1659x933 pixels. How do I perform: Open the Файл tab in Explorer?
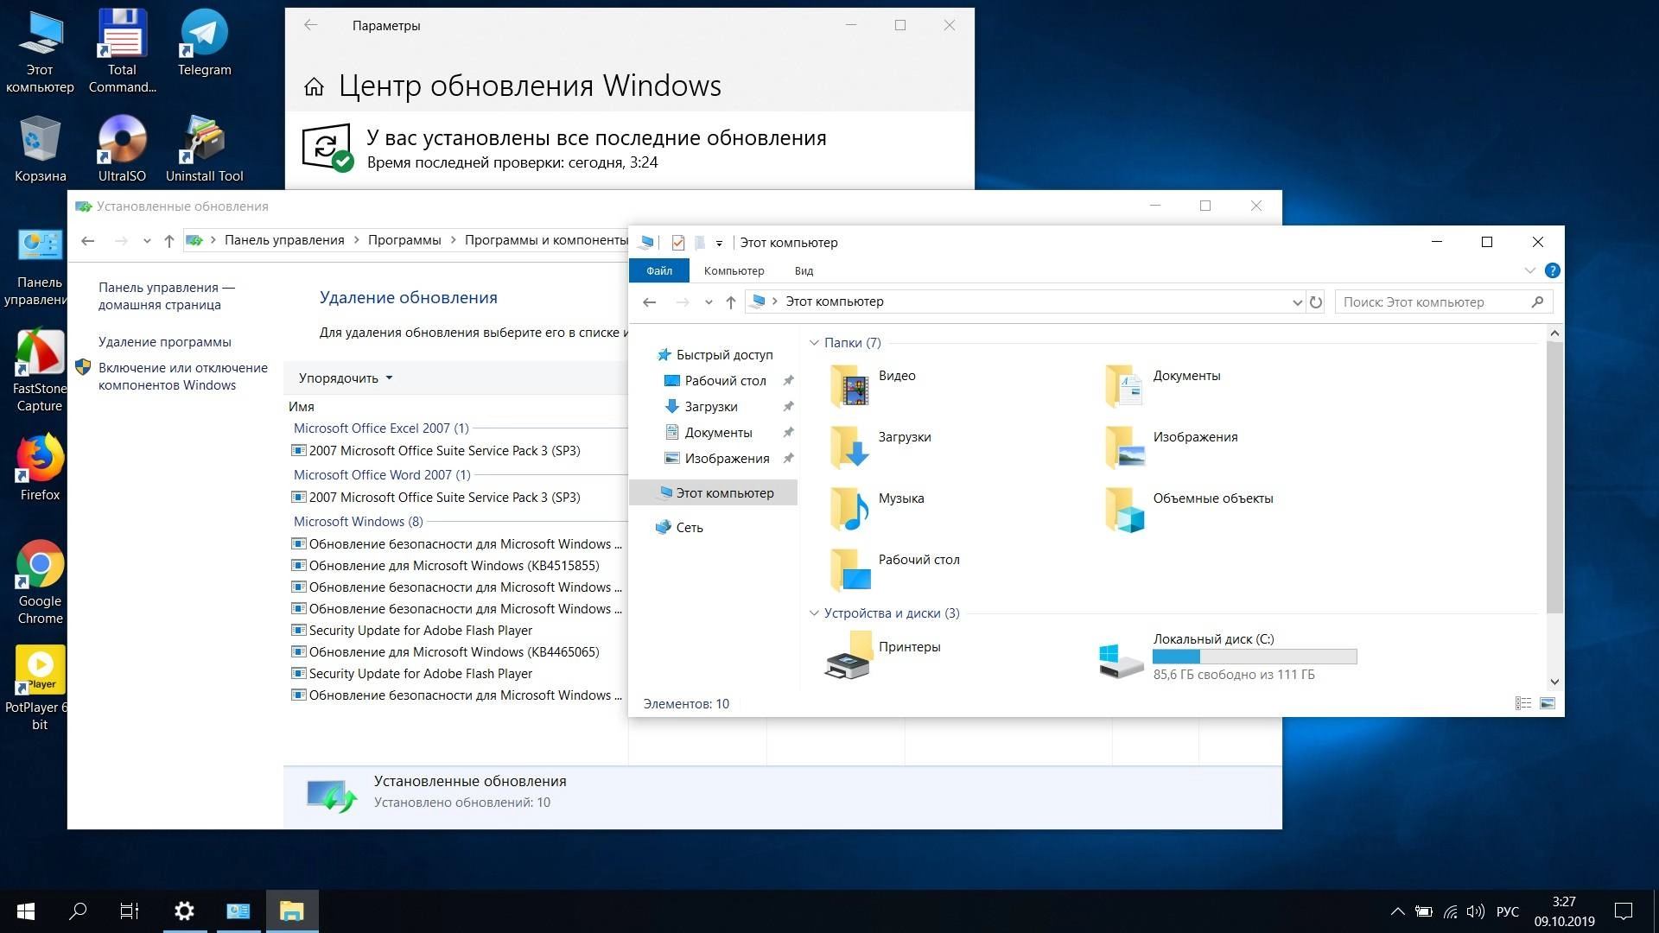(659, 270)
